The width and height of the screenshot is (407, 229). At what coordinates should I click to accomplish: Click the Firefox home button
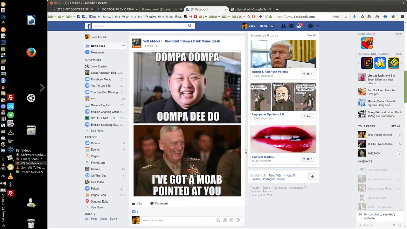click(393, 17)
